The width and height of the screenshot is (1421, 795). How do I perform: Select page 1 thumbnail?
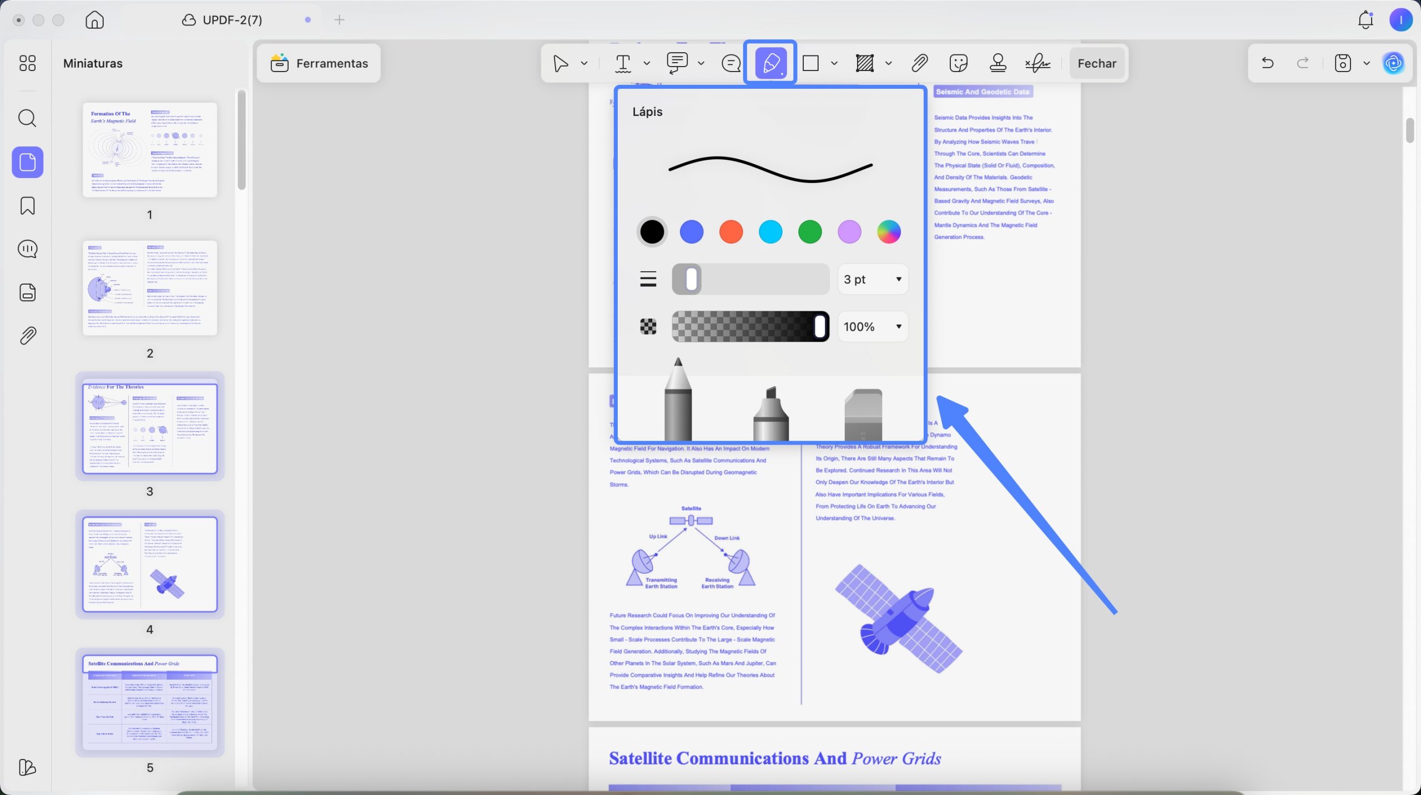150,150
